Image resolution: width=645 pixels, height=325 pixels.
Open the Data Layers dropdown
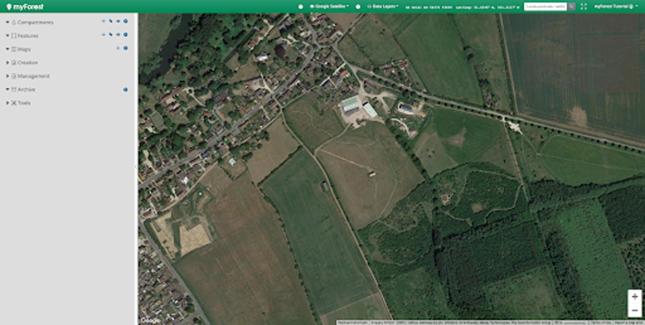[x=382, y=6]
